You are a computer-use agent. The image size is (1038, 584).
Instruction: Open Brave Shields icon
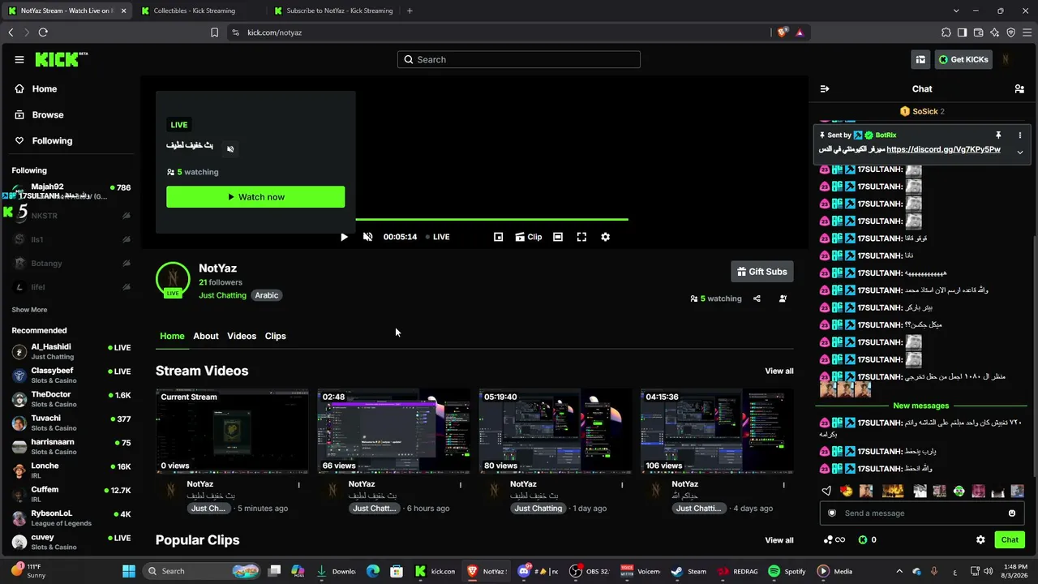pyautogui.click(x=782, y=32)
